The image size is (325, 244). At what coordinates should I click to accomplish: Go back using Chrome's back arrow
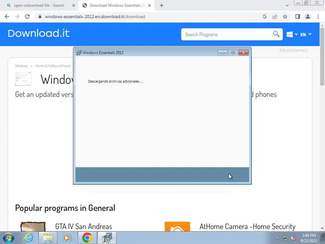click(7, 17)
